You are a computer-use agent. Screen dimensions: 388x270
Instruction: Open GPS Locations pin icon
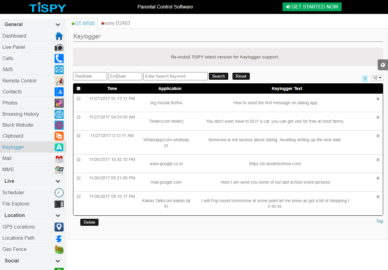(59, 227)
